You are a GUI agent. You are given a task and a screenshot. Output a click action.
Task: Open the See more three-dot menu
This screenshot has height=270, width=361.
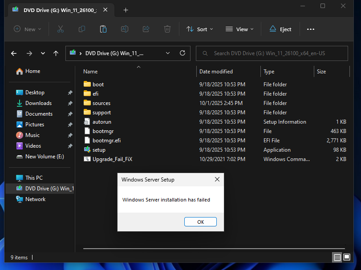tap(311, 29)
